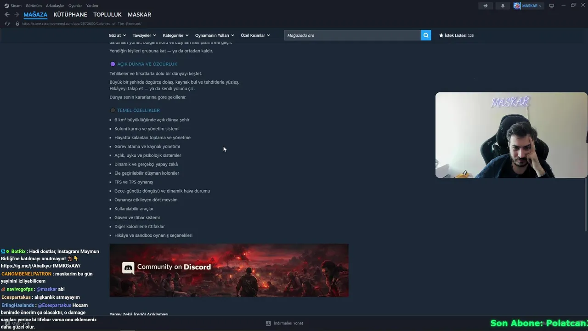Expand Oynamanın Yolları dropdown
The image size is (588, 331).
pyautogui.click(x=215, y=35)
